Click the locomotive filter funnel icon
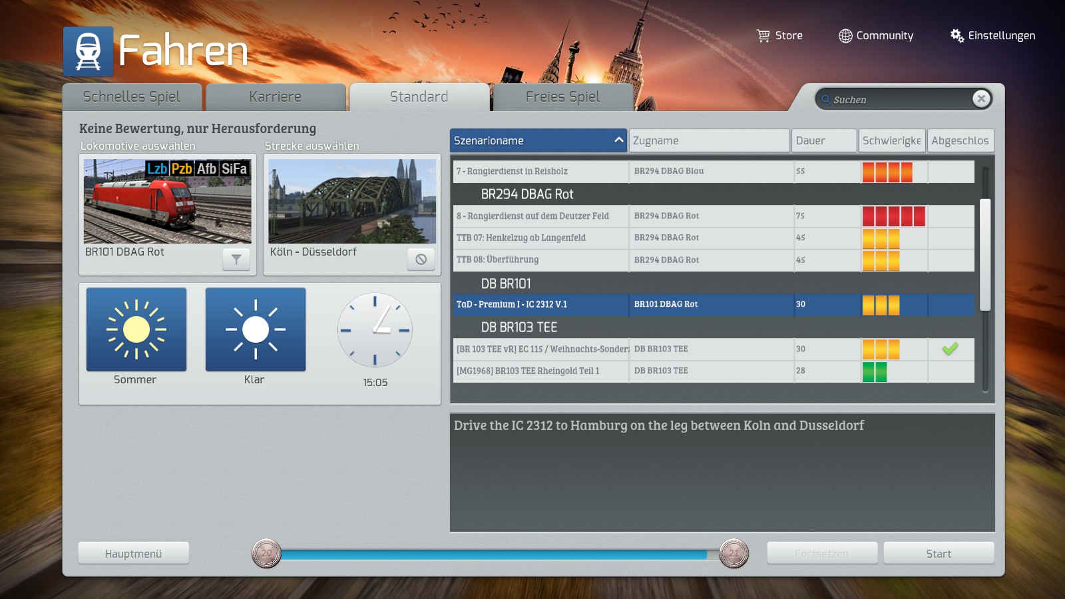Image resolution: width=1065 pixels, height=599 pixels. pyautogui.click(x=236, y=260)
